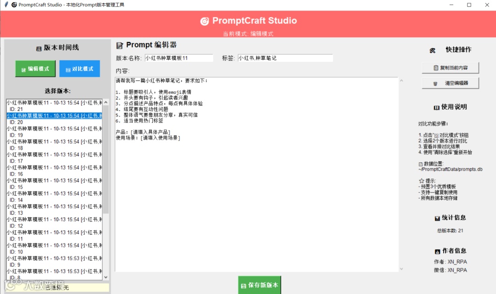Screen dimensions: 496x294
Task: Click version list scroll up arrow
Action: tap(106, 102)
